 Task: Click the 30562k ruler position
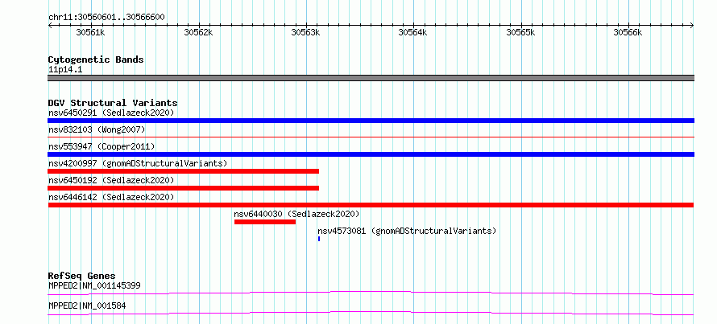tap(198, 32)
